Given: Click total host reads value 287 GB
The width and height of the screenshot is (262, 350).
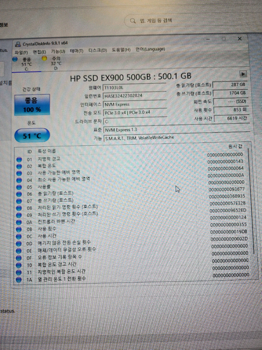Looking at the screenshot, I should [x=230, y=85].
